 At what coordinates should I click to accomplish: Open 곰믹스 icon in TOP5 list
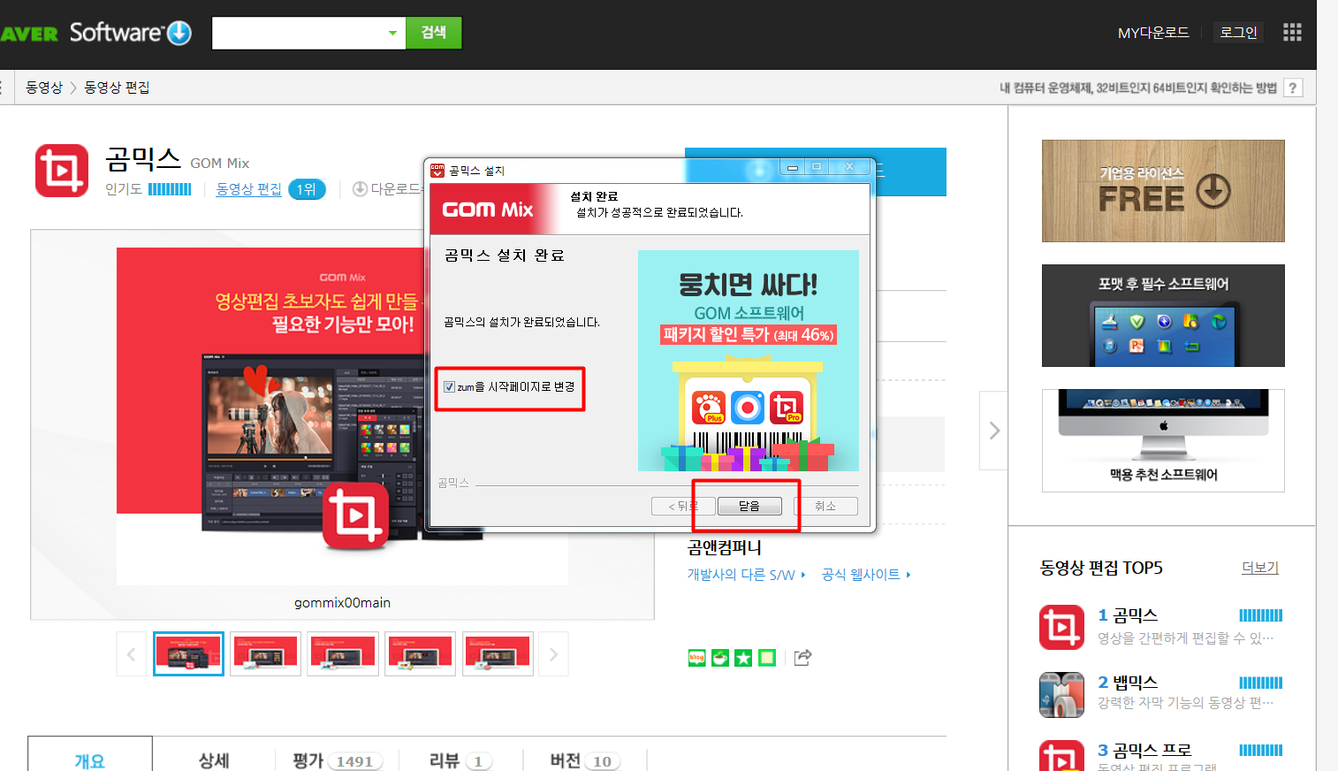coord(1061,627)
